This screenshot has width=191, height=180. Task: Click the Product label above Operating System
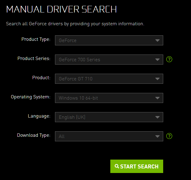click(x=41, y=78)
